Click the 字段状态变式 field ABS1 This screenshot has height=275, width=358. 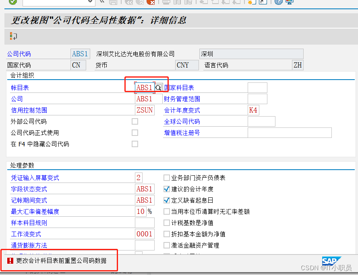click(x=145, y=189)
